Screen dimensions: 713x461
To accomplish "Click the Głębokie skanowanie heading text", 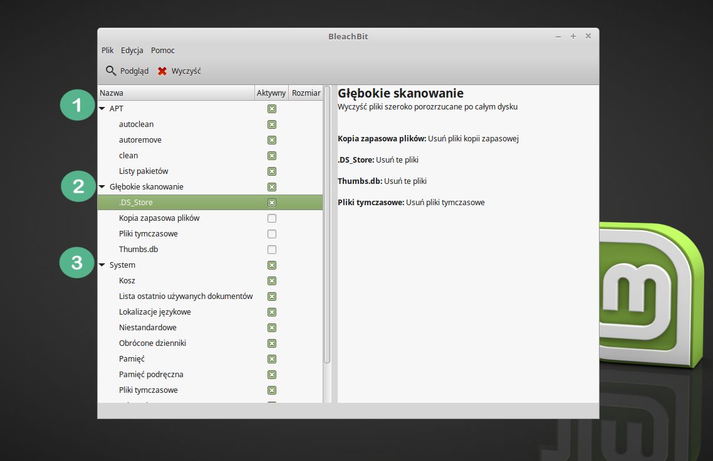I will click(400, 93).
